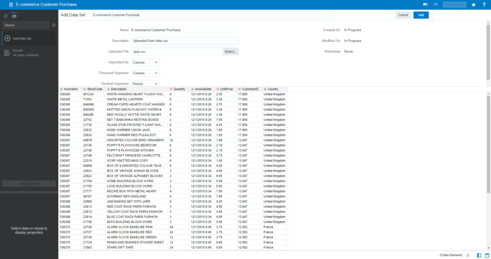491x259 pixels.
Task: Click the plus icon next to Search
Action: 54,25
